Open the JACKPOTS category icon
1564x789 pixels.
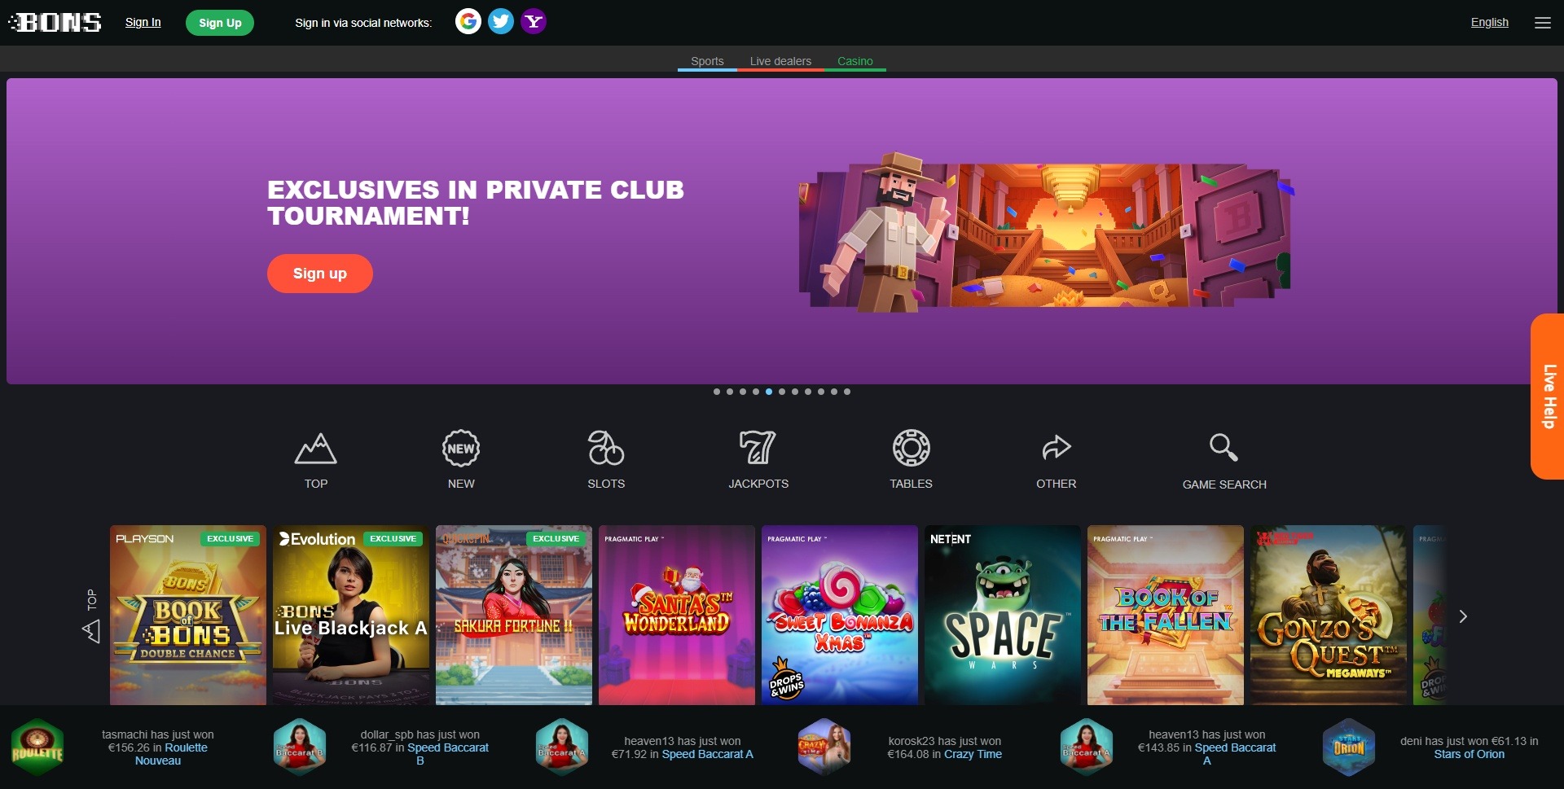pyautogui.click(x=758, y=449)
